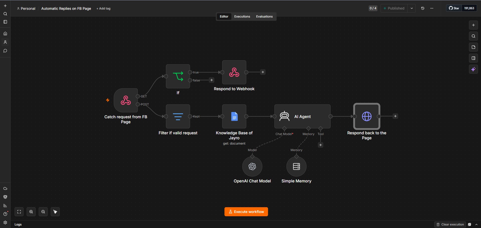
Task: Open the help icon in sidebar
Action: pyautogui.click(x=5, y=214)
